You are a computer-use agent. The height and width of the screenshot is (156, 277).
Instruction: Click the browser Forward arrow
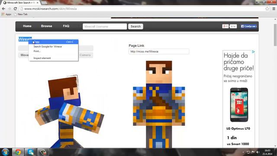pyautogui.click(x=10, y=9)
